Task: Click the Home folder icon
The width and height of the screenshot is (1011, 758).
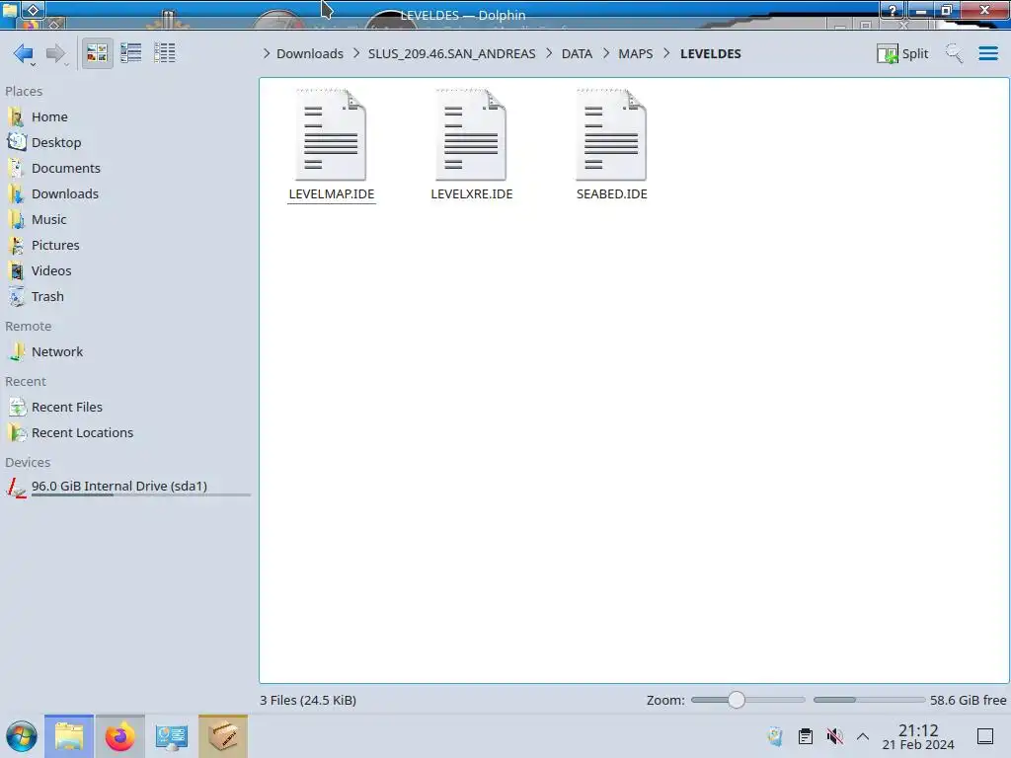Action: (16, 116)
